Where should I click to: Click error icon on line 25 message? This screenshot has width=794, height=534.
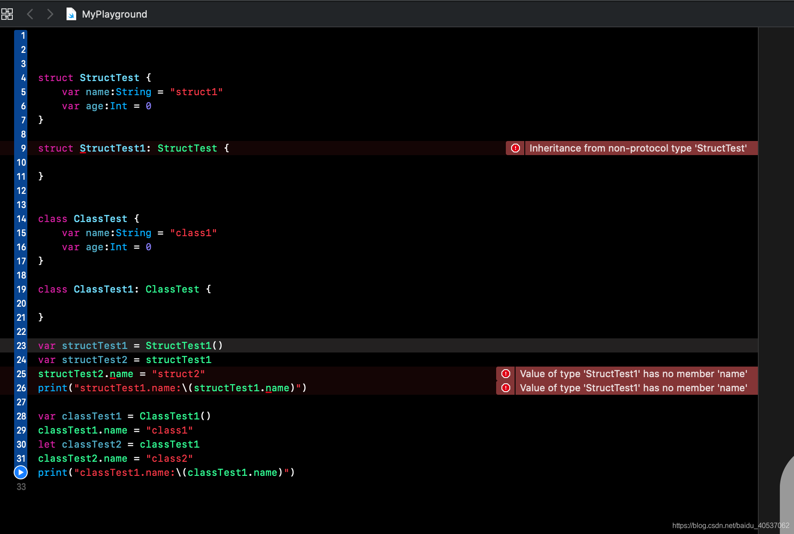(x=506, y=374)
